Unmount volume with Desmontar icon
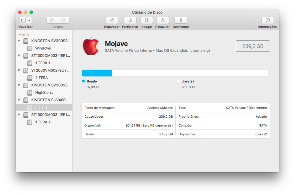Image resolution: width=295 pixels, height=195 pixels. (x=181, y=20)
